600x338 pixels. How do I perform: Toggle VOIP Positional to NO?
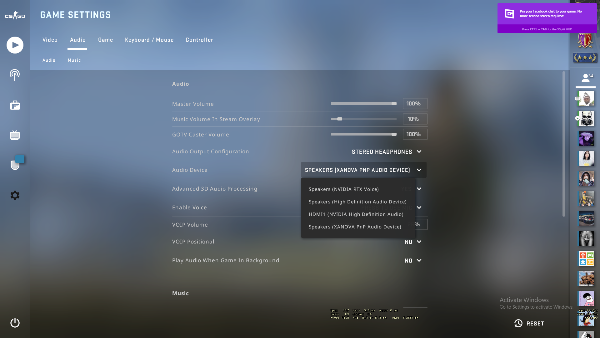[x=412, y=242]
